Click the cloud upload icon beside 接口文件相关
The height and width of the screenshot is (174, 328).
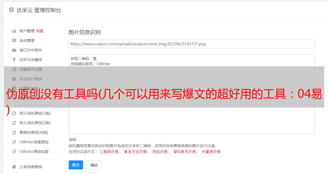click(x=14, y=50)
